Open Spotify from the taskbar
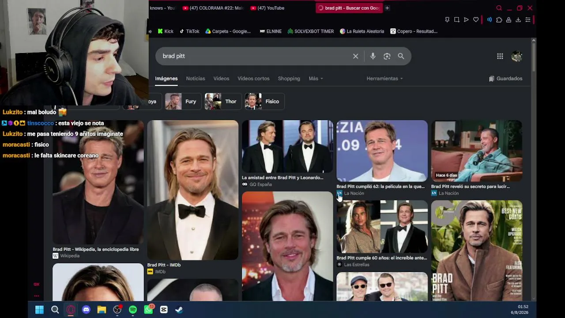Image resolution: width=565 pixels, height=318 pixels. 133,310
